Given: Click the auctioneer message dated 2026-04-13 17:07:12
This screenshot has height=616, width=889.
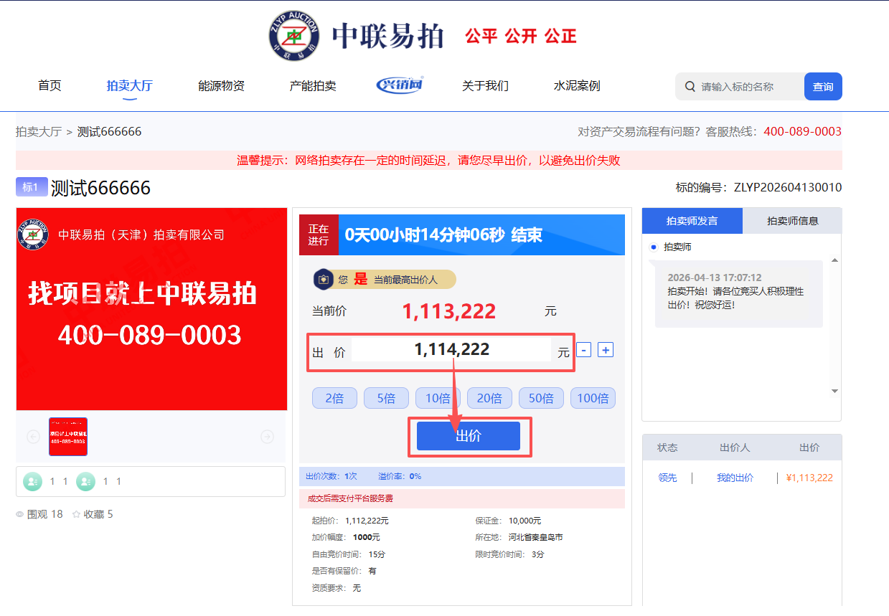Looking at the screenshot, I should (x=738, y=294).
